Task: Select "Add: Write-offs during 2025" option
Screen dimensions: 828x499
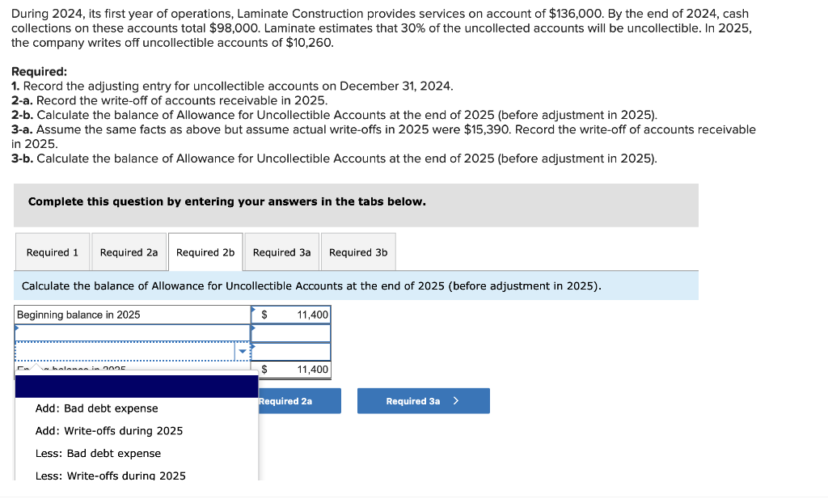Action: pyautogui.click(x=108, y=431)
